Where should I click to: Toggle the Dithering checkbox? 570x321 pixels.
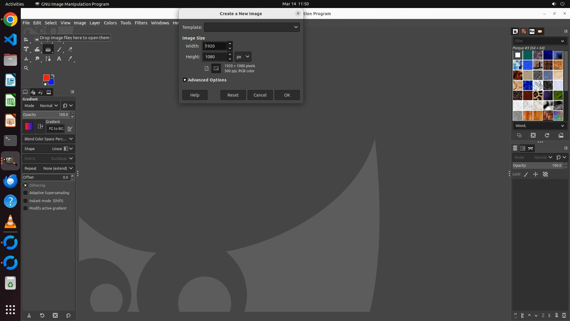(x=26, y=185)
